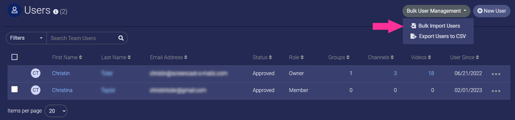Open Christin's user name link

pos(61,73)
